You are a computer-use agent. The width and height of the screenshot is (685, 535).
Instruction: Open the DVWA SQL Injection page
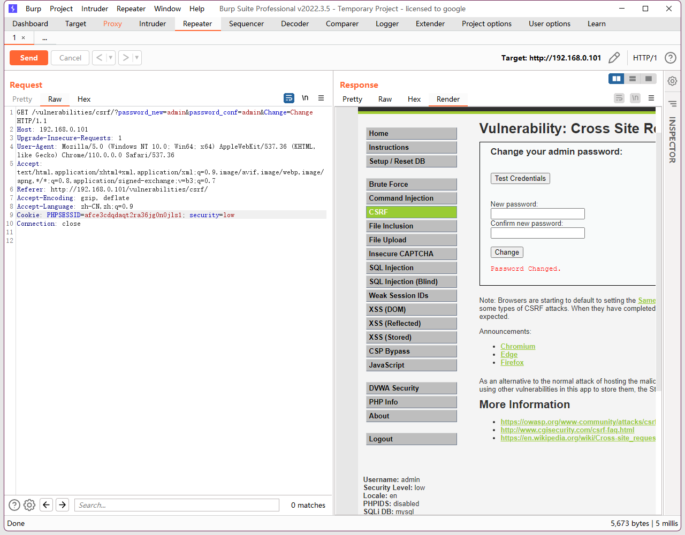point(412,267)
